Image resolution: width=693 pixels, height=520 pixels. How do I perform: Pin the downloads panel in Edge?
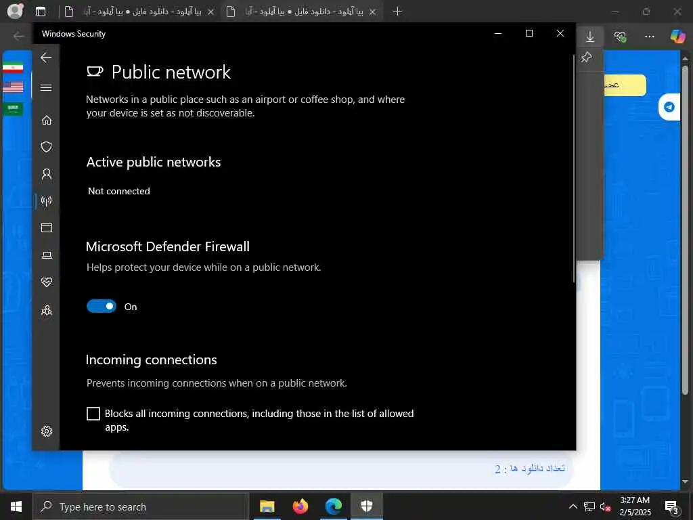tap(587, 57)
